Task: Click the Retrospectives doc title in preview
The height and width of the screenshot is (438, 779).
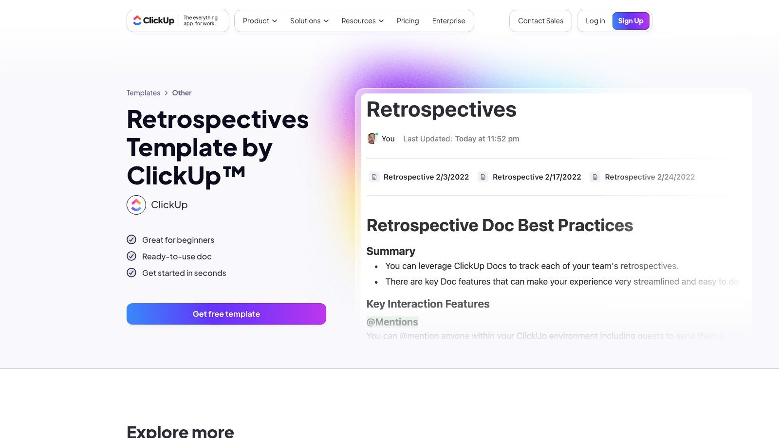Action: pyautogui.click(x=442, y=109)
